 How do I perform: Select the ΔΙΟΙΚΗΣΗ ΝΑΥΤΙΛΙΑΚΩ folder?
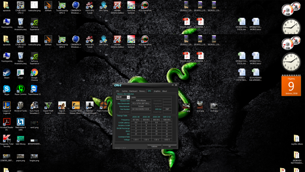tap(297, 157)
